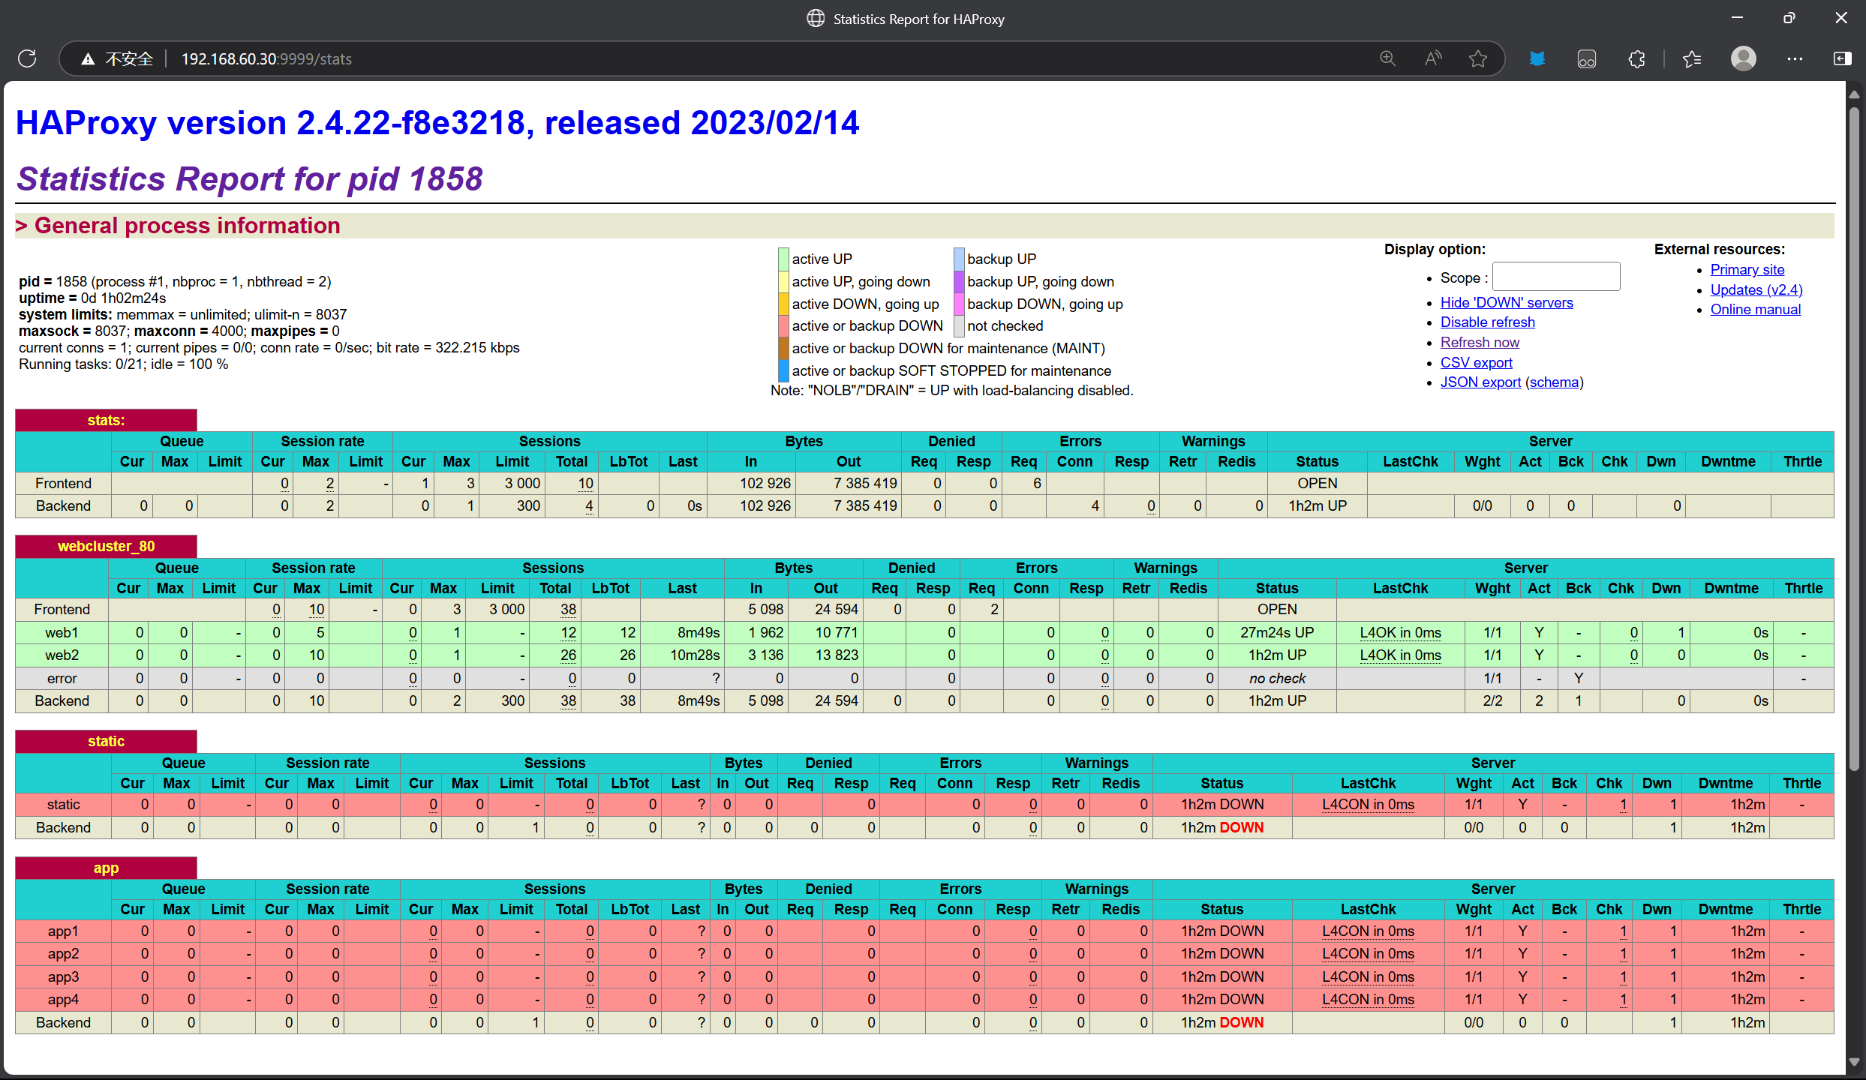1866x1080 pixels.
Task: Click the address bar URL 192.168.60.30:9999/stats
Action: coord(266,59)
